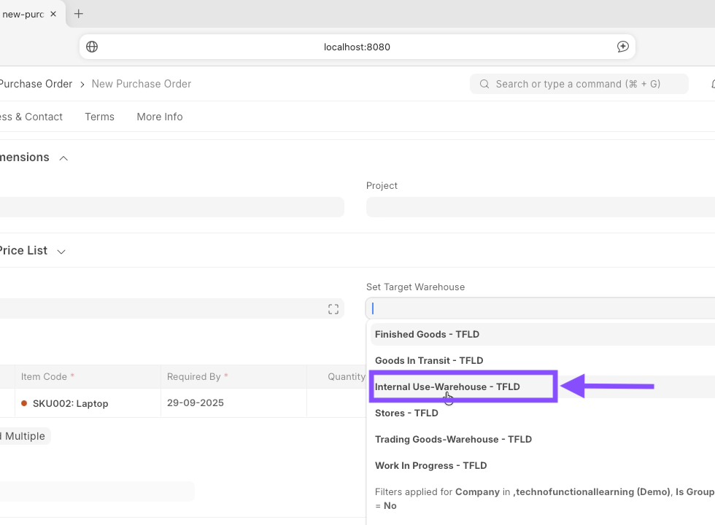The width and height of the screenshot is (715, 525).
Task: Click the magnifier icon in search bar
Action: pos(484,84)
